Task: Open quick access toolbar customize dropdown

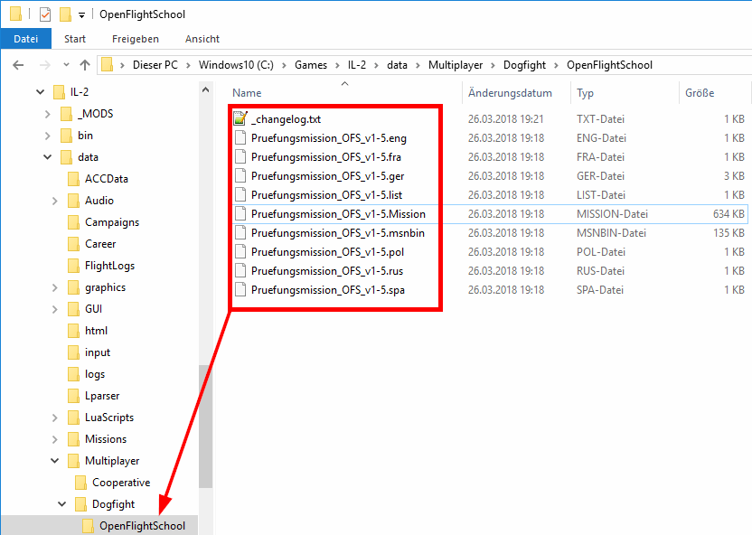Action: pyautogui.click(x=81, y=14)
